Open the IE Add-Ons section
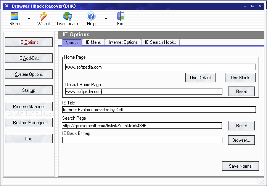Image resolution: width=267 pixels, height=186 pixels. coord(29,58)
